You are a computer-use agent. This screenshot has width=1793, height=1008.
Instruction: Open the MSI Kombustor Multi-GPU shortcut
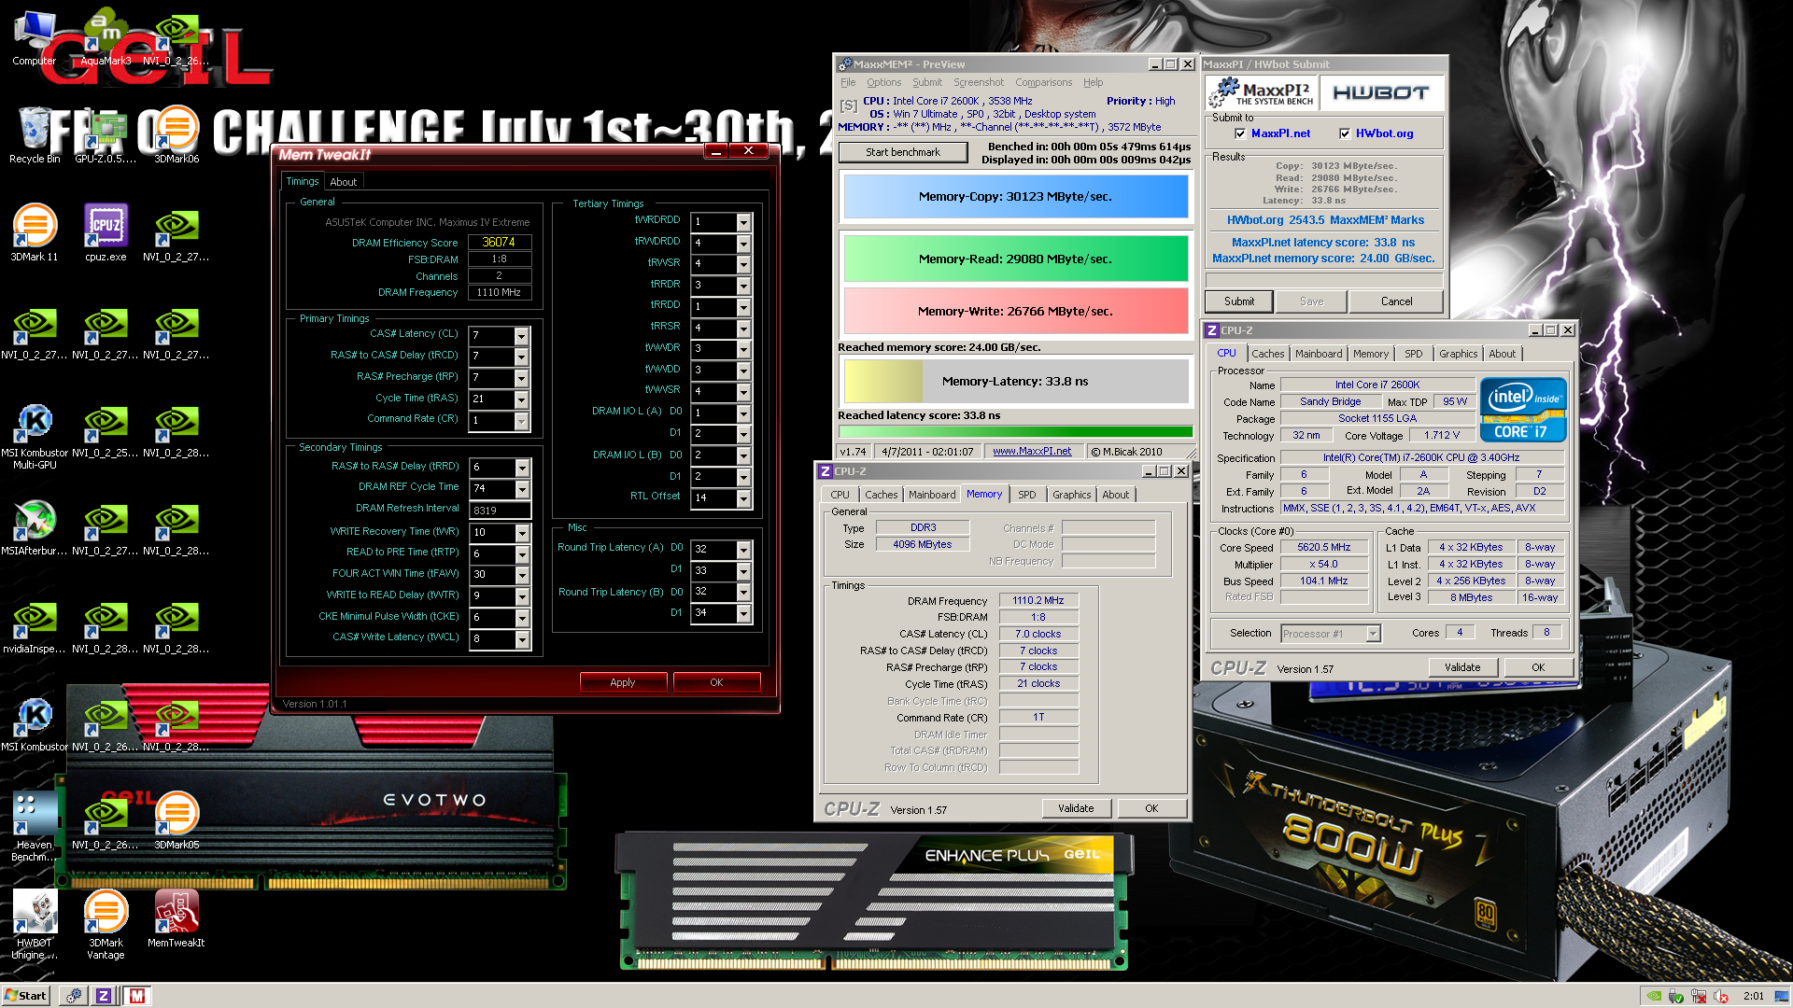click(34, 436)
